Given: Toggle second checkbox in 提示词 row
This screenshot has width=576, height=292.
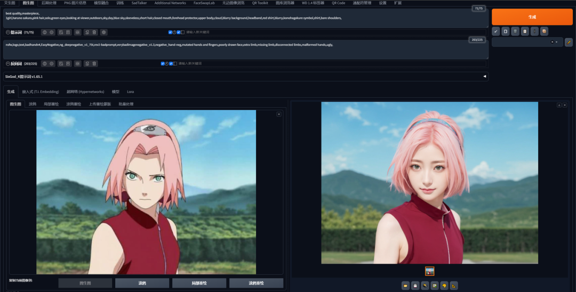Looking at the screenshot, I should pyautogui.click(x=179, y=33).
